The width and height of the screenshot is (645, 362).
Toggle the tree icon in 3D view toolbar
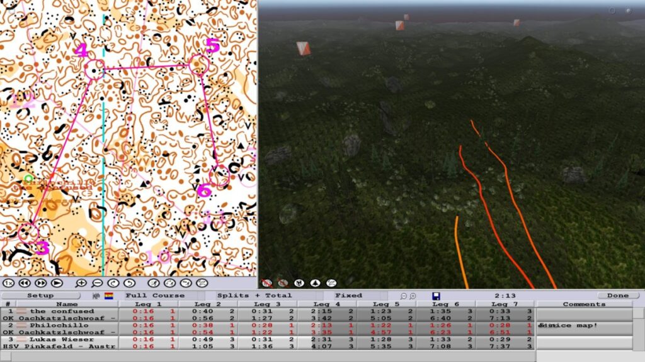point(315,283)
